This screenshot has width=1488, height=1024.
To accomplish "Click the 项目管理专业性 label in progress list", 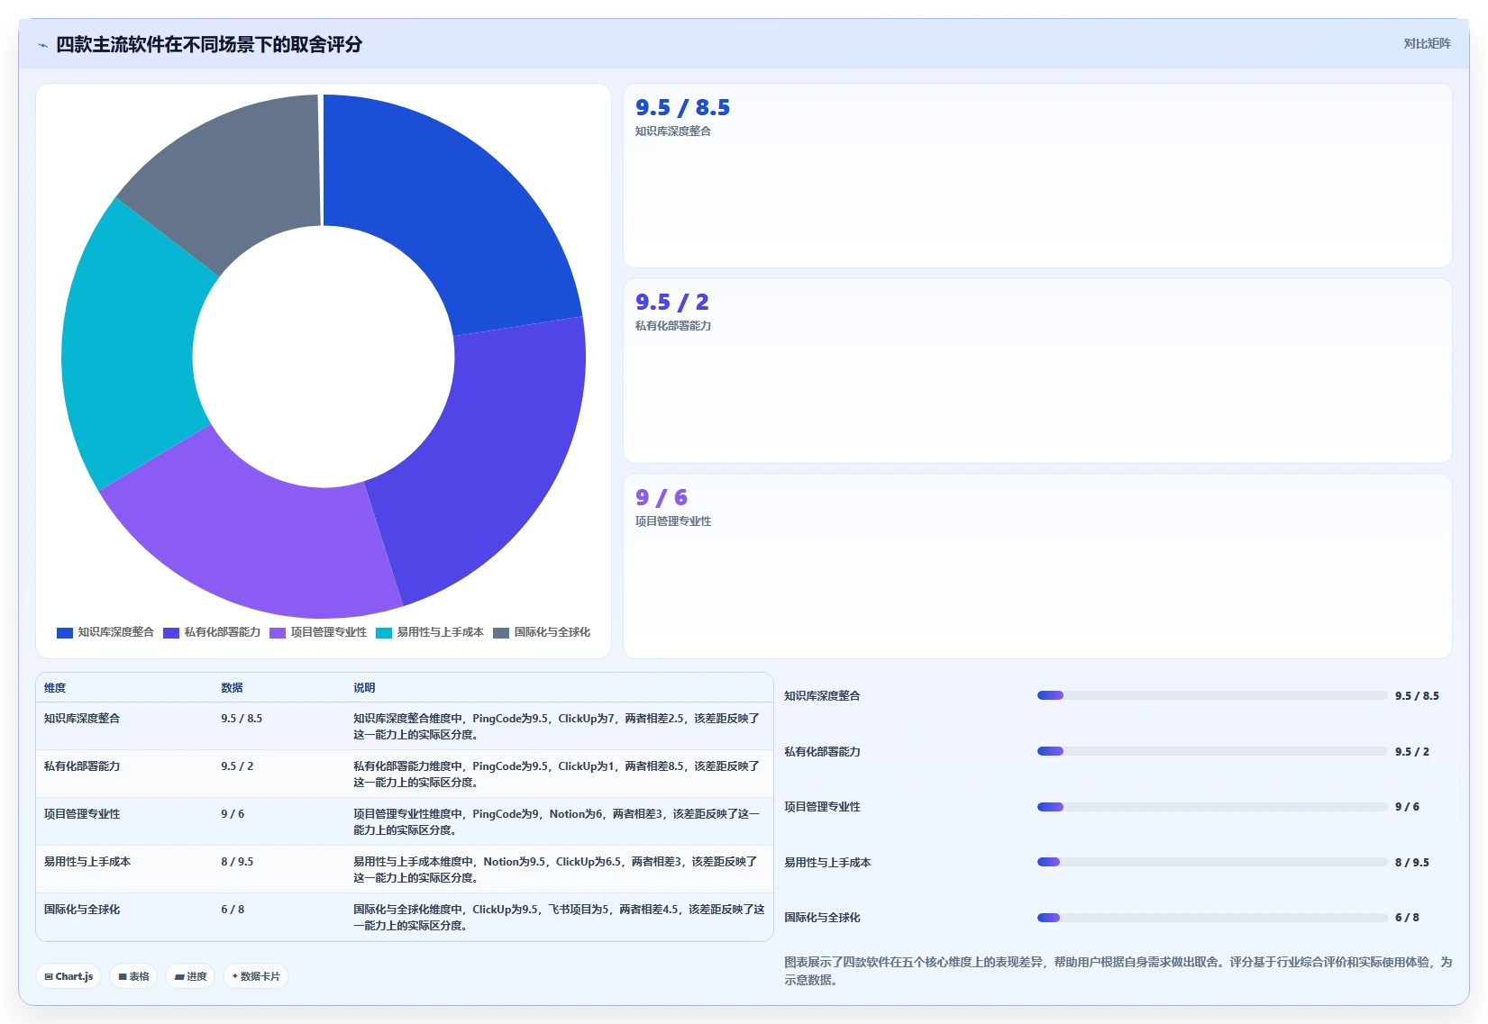I will pos(822,807).
